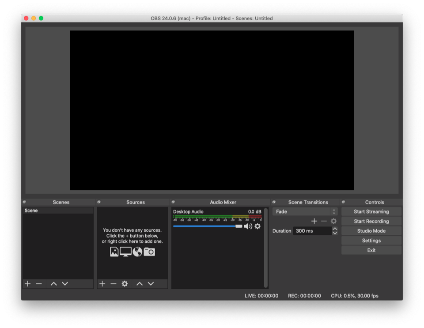Add a new source with plus icon
Viewport: 424px width, 328px height.
(102, 283)
